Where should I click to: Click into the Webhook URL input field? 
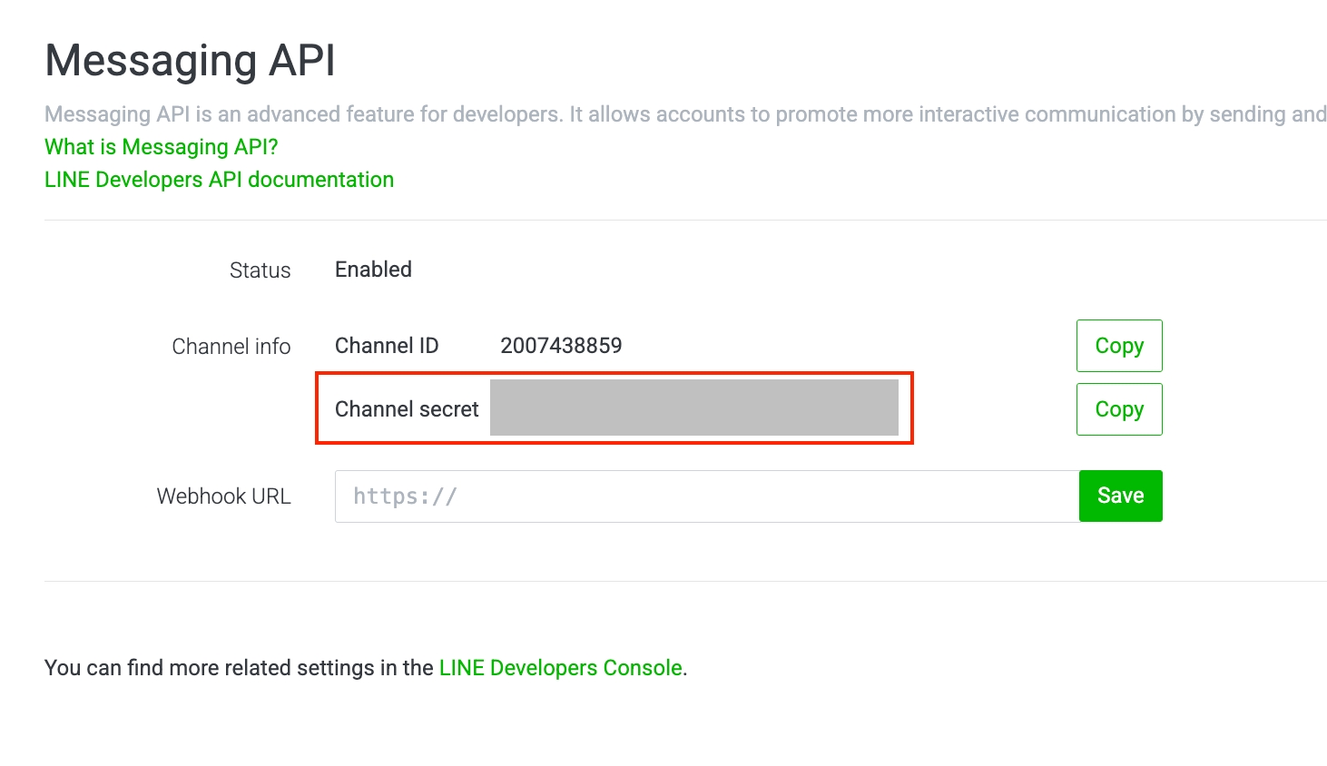pyautogui.click(x=706, y=496)
